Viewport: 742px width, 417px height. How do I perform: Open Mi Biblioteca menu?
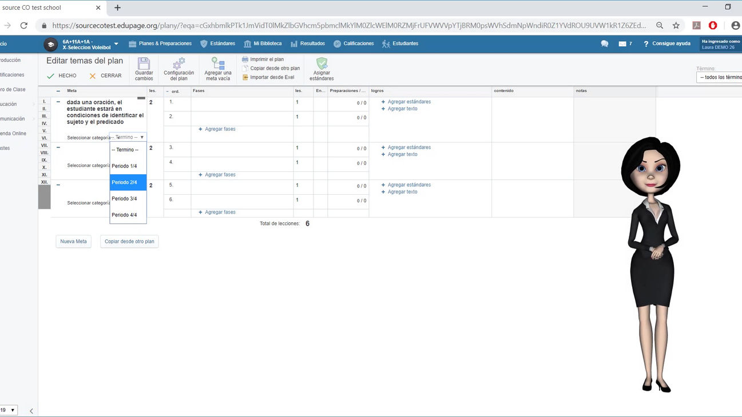click(x=263, y=43)
